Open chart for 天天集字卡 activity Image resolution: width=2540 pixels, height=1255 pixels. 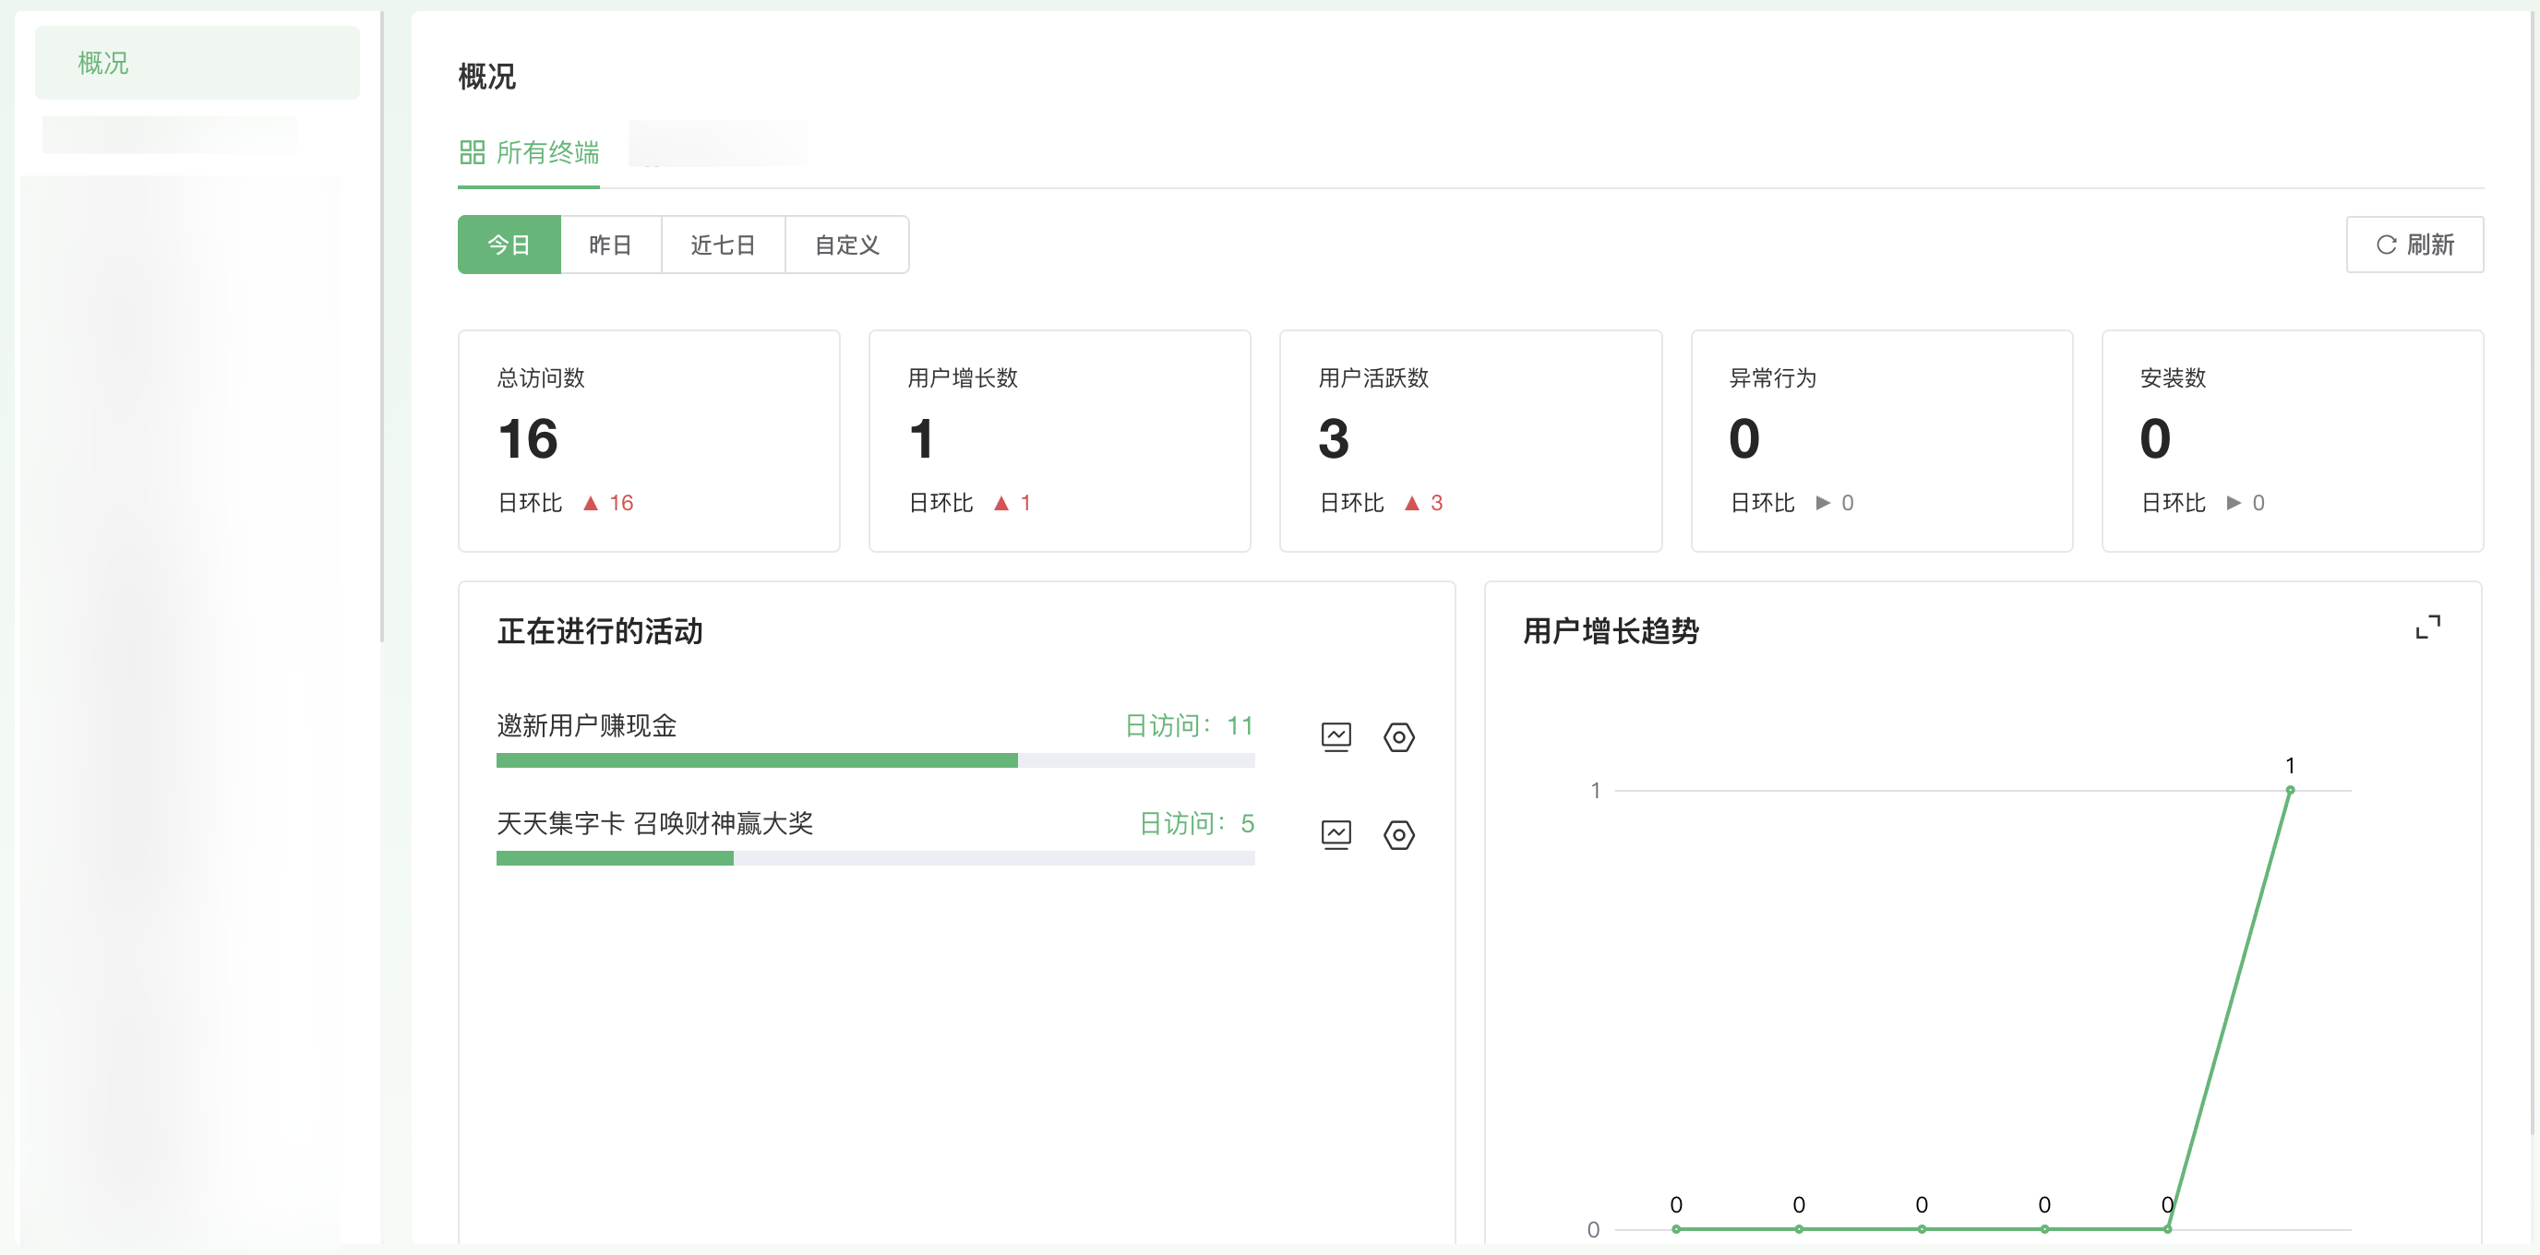coord(1336,834)
